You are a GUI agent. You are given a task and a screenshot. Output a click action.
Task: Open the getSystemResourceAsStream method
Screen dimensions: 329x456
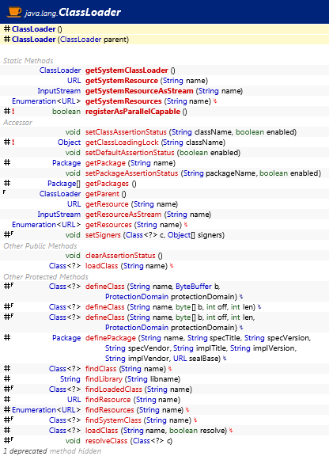pyautogui.click(x=139, y=91)
